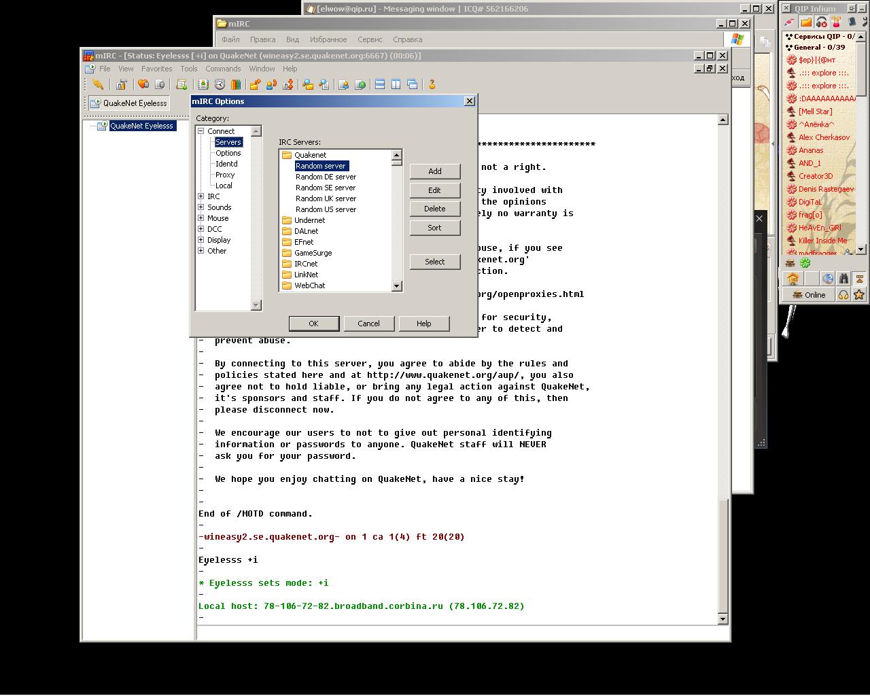The height and width of the screenshot is (696, 870).
Task: Click the house icon in QIP bottom bar
Action: [x=793, y=279]
